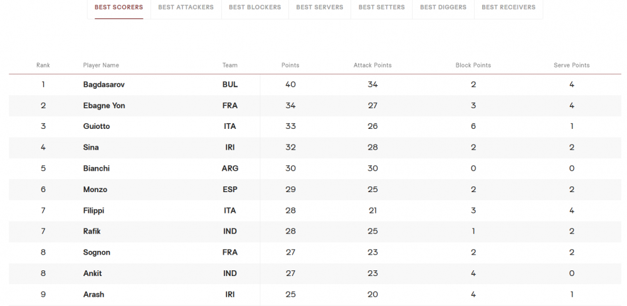
Task: Select player Ebagne Yon
Action: pyautogui.click(x=104, y=106)
